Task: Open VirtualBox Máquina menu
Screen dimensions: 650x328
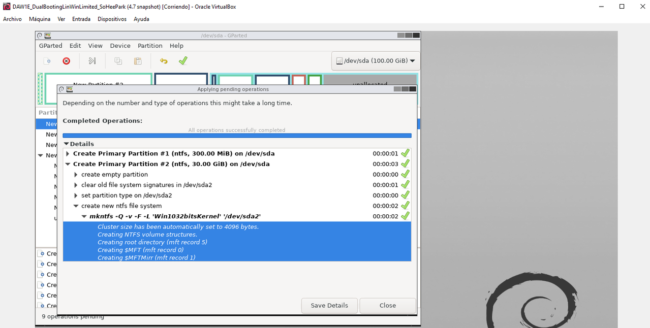Action: click(40, 19)
